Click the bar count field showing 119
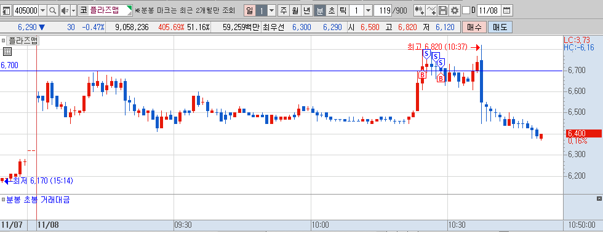 tap(383, 10)
